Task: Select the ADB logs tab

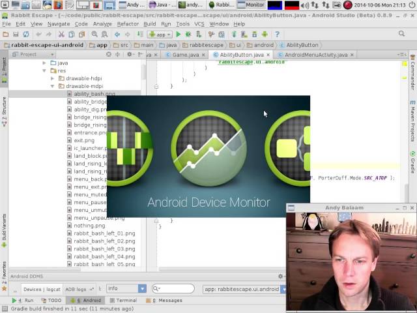Action: (79, 290)
